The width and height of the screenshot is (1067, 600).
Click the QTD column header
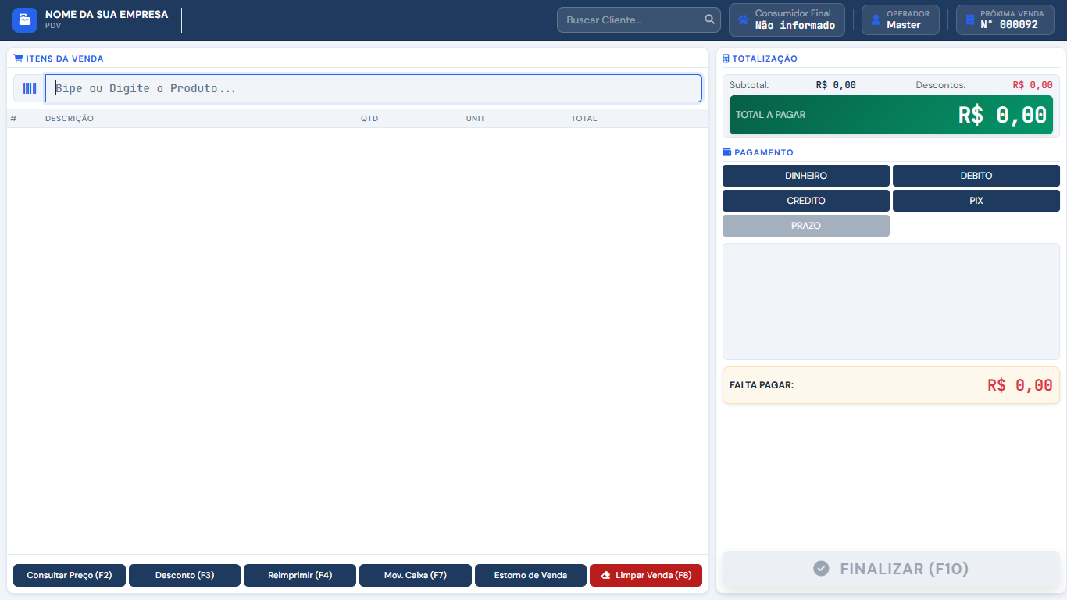[x=369, y=119]
